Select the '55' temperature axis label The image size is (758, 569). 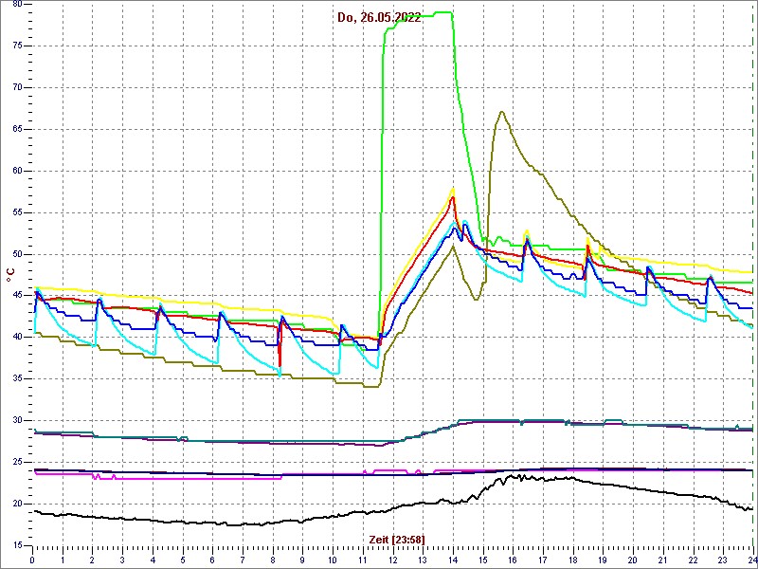[x=16, y=212]
